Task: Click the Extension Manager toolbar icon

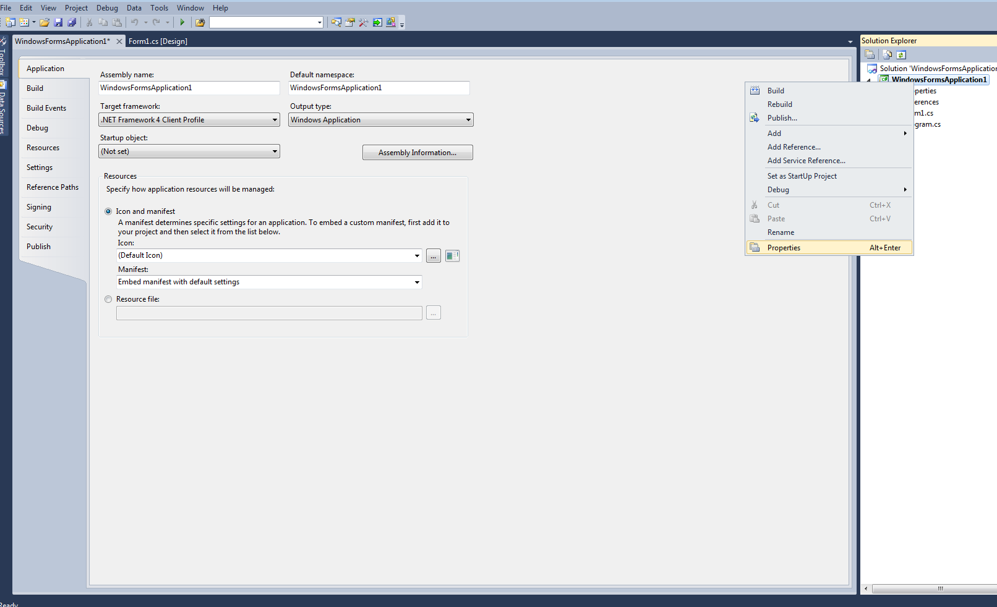Action: pyautogui.click(x=391, y=22)
